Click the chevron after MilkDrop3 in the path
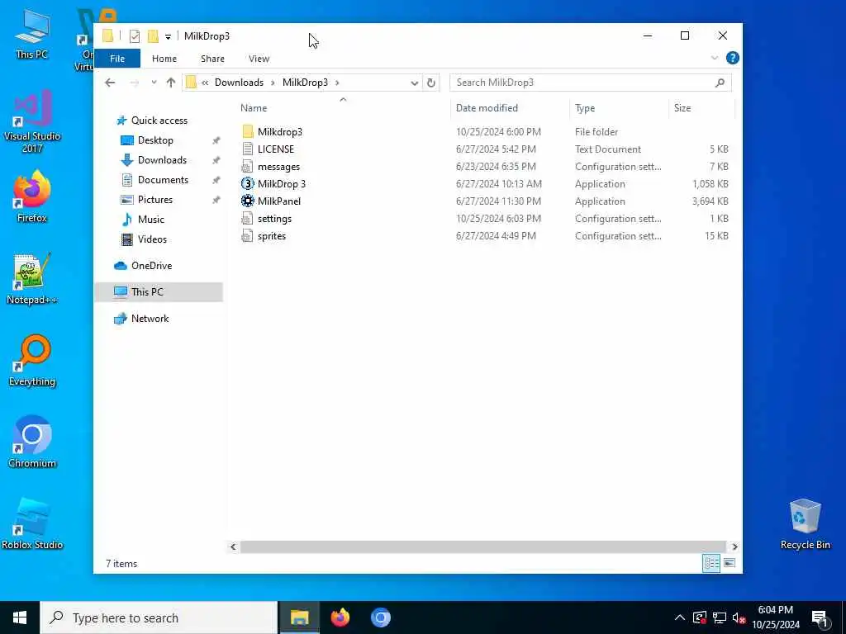The height and width of the screenshot is (634, 846). tap(337, 83)
